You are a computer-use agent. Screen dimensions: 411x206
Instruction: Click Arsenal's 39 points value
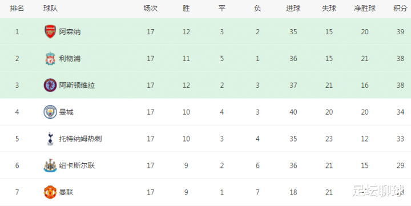click(x=400, y=32)
